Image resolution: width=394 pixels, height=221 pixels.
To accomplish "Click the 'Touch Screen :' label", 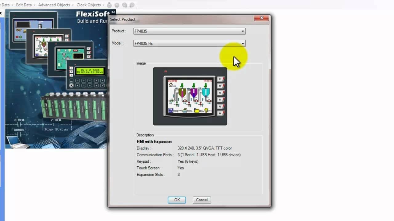I will pos(149,168).
